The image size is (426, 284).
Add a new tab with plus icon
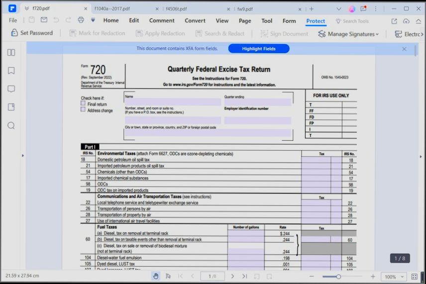click(x=312, y=9)
